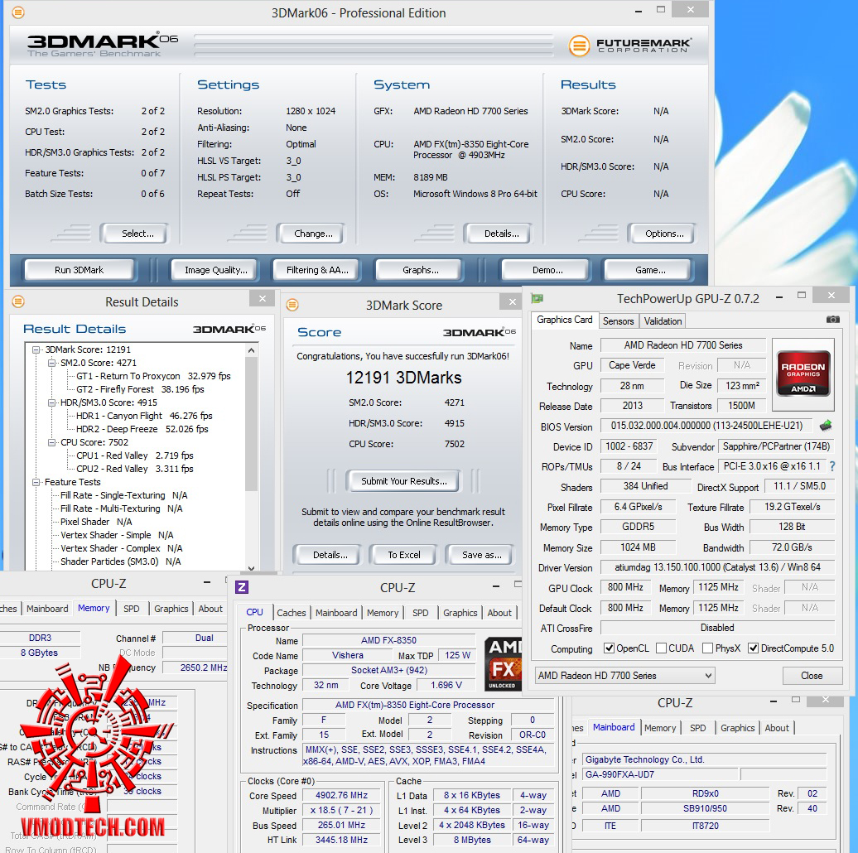Screen dimensions: 858x853
Task: Toggle the PhysX checkbox
Action: (x=707, y=648)
